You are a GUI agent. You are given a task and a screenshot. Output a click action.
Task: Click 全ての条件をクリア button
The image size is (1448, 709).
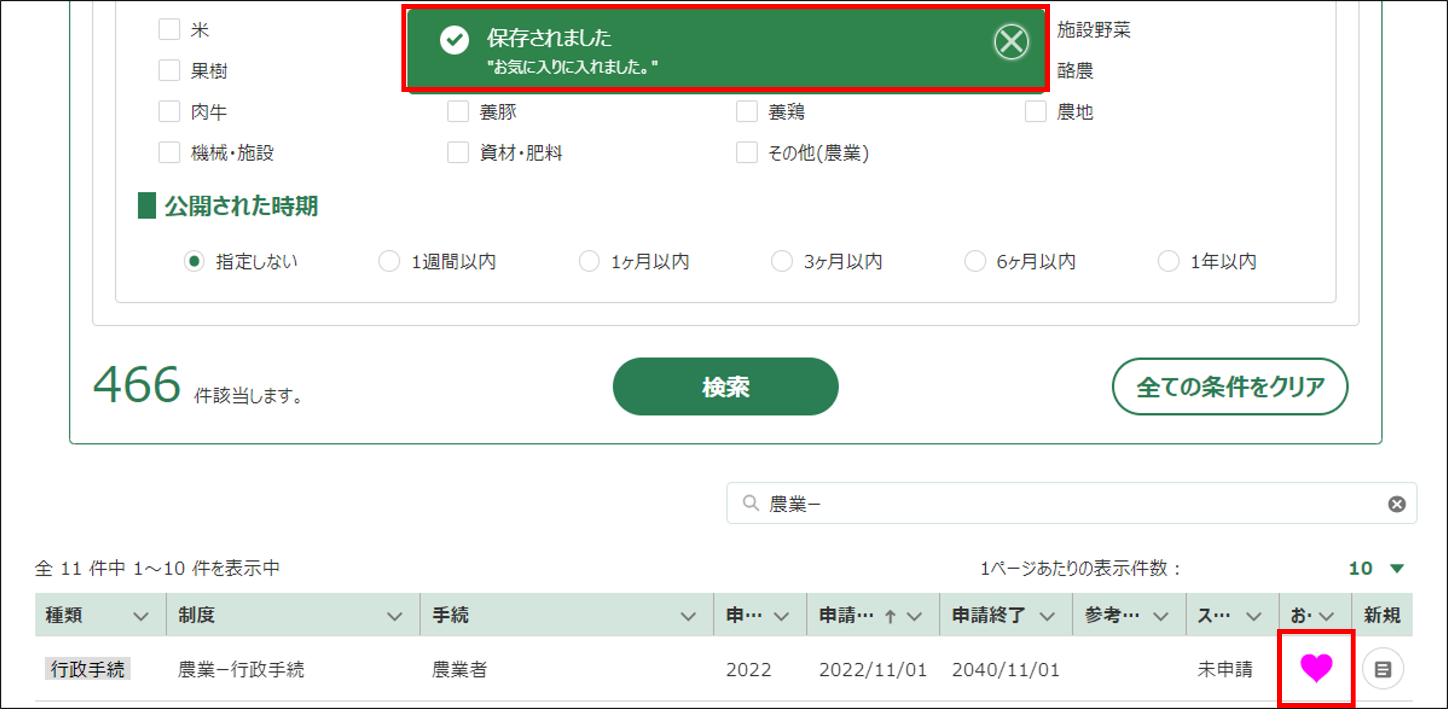pyautogui.click(x=1229, y=387)
